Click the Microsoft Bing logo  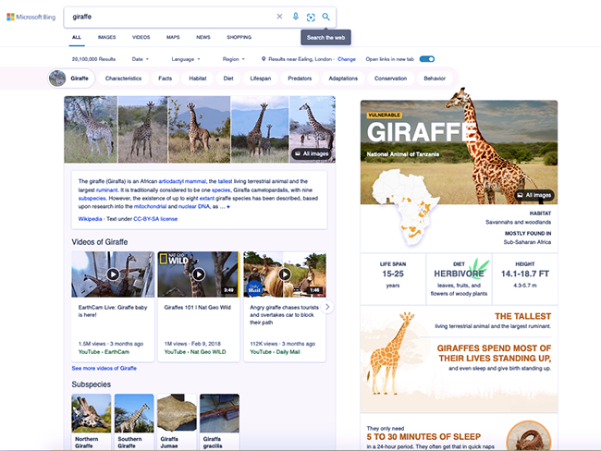coord(31,17)
